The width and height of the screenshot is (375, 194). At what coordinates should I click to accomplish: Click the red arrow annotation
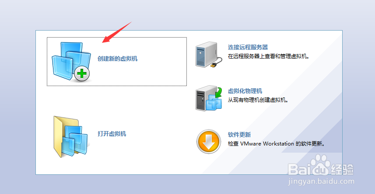117,32
